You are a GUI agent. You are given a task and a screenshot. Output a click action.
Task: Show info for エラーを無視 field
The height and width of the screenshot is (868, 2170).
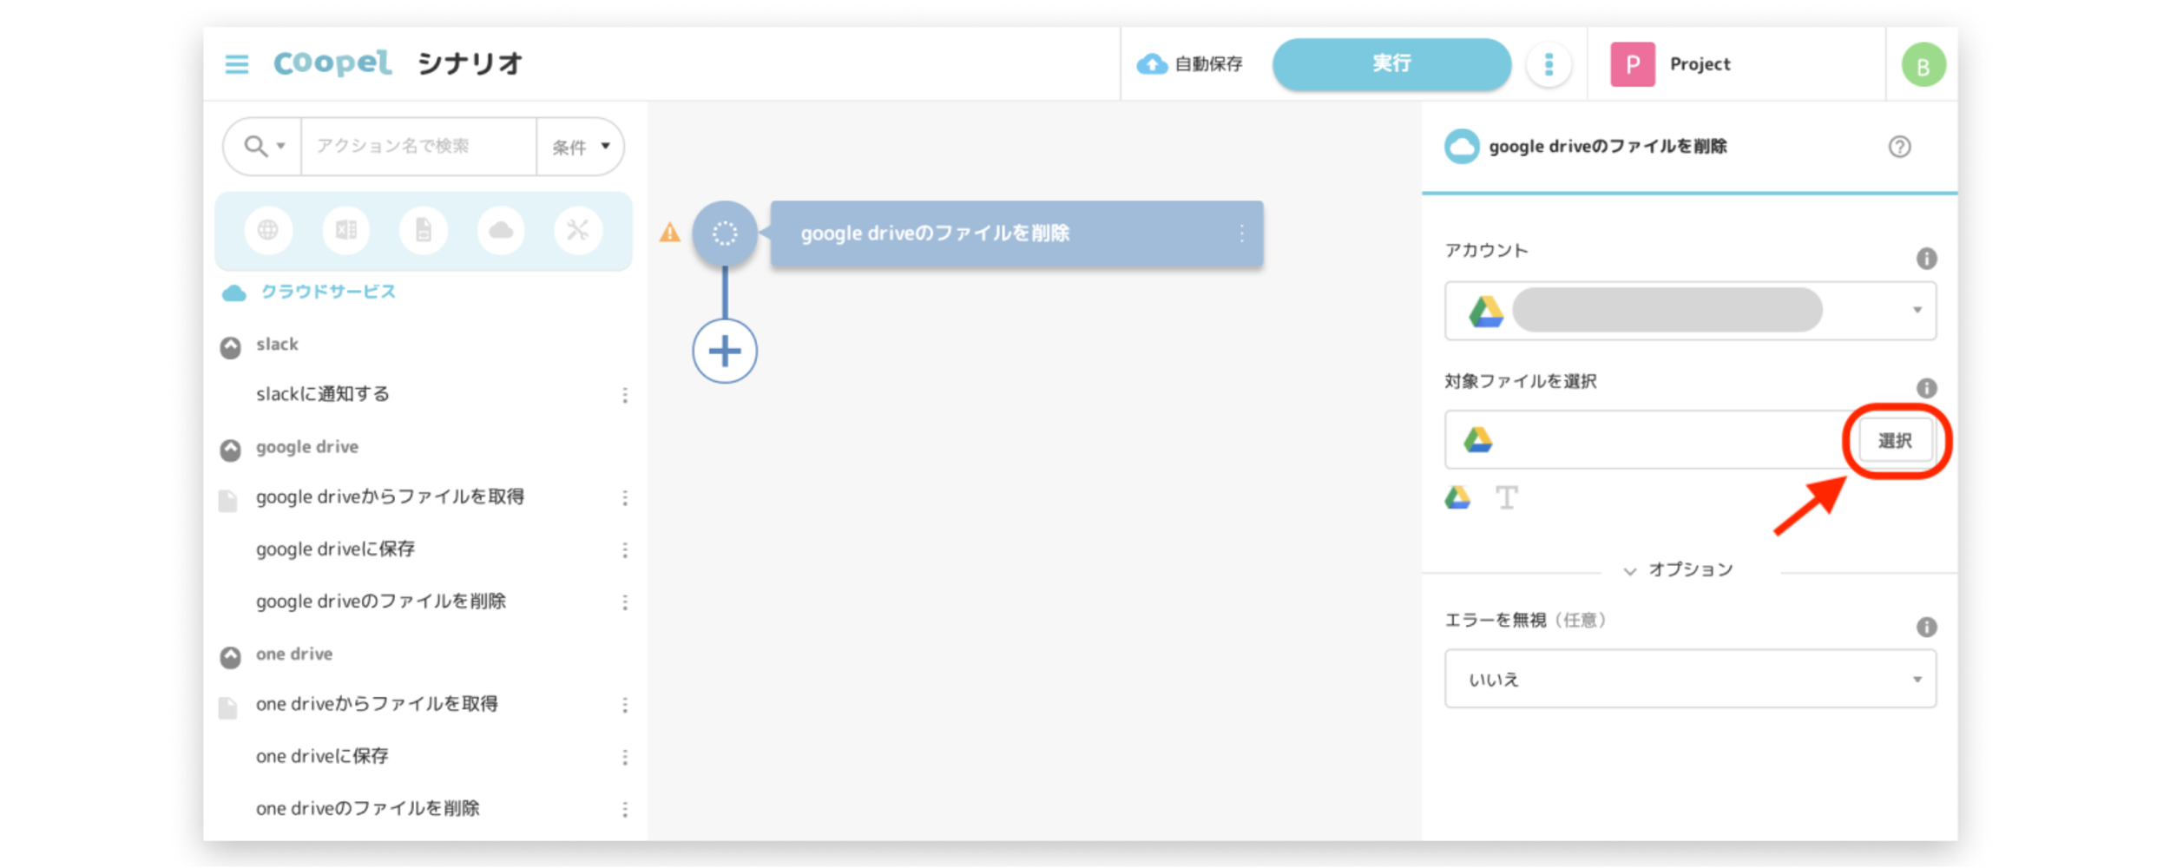(x=1926, y=627)
